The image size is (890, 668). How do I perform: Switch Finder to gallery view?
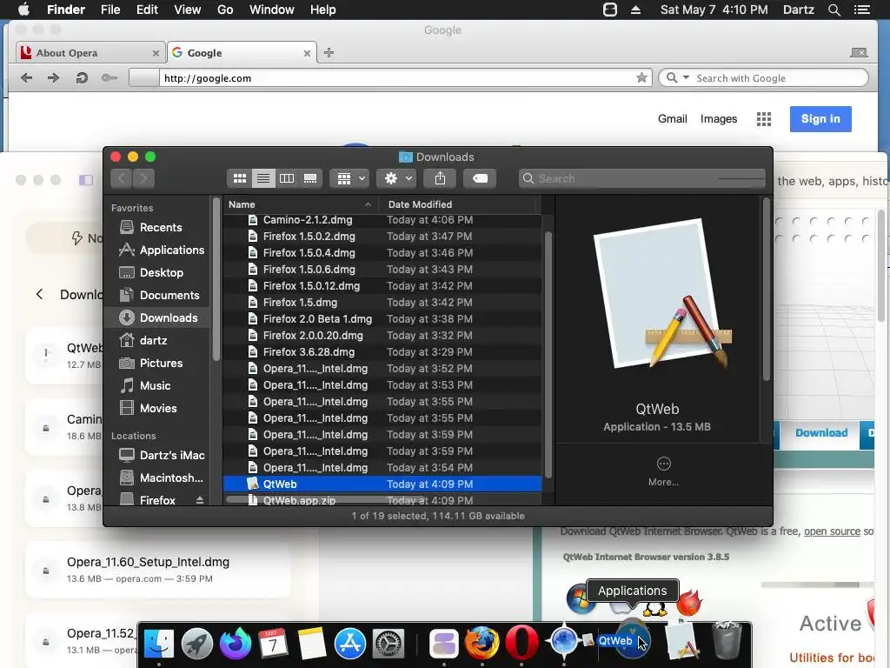coord(310,178)
